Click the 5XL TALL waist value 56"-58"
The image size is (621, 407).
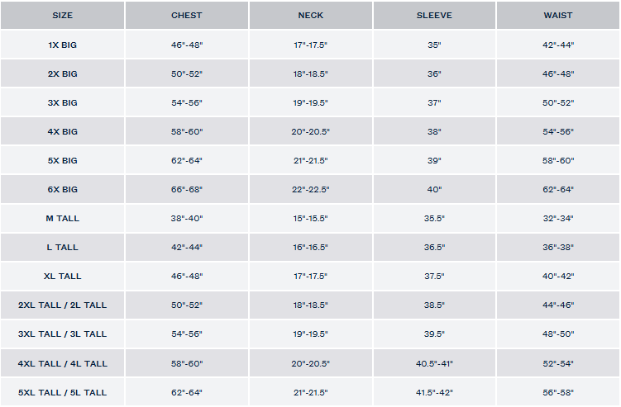pyautogui.click(x=558, y=392)
